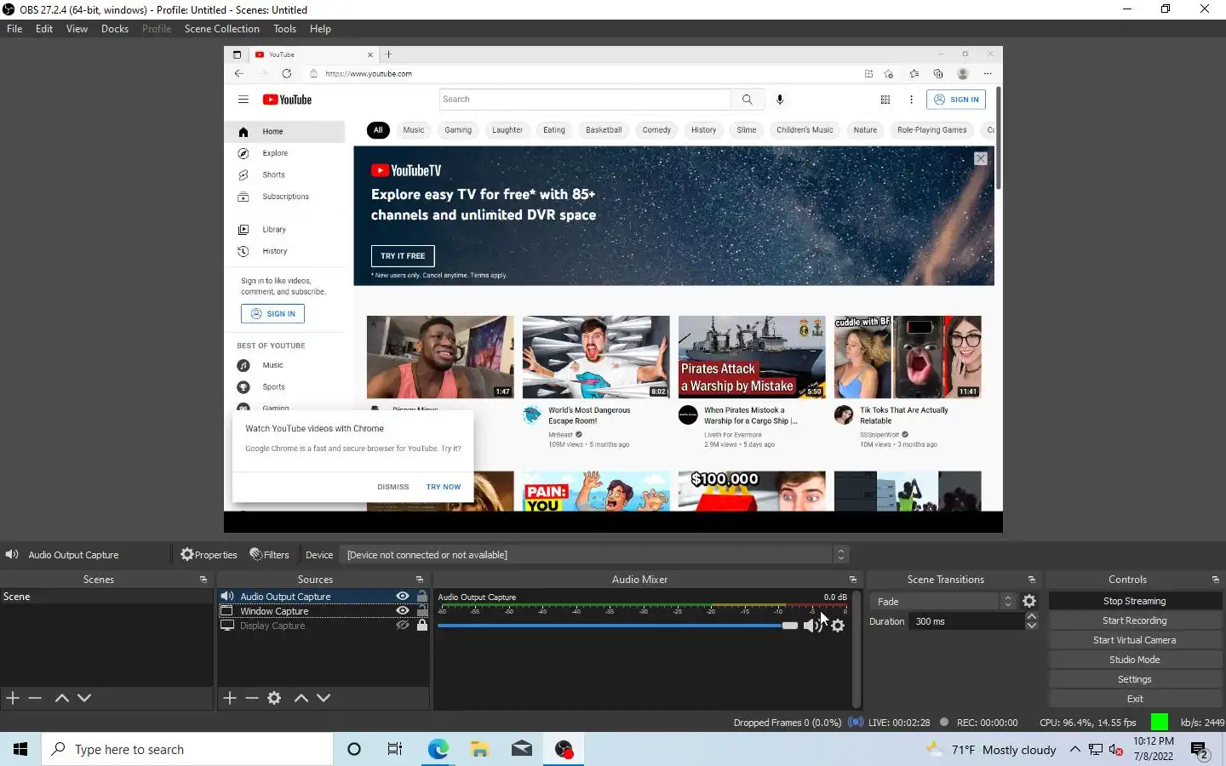The image size is (1226, 766).
Task: Select the Window Capture source row
Action: [324, 611]
